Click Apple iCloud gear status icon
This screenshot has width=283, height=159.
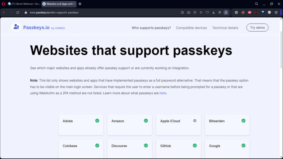coord(195,121)
